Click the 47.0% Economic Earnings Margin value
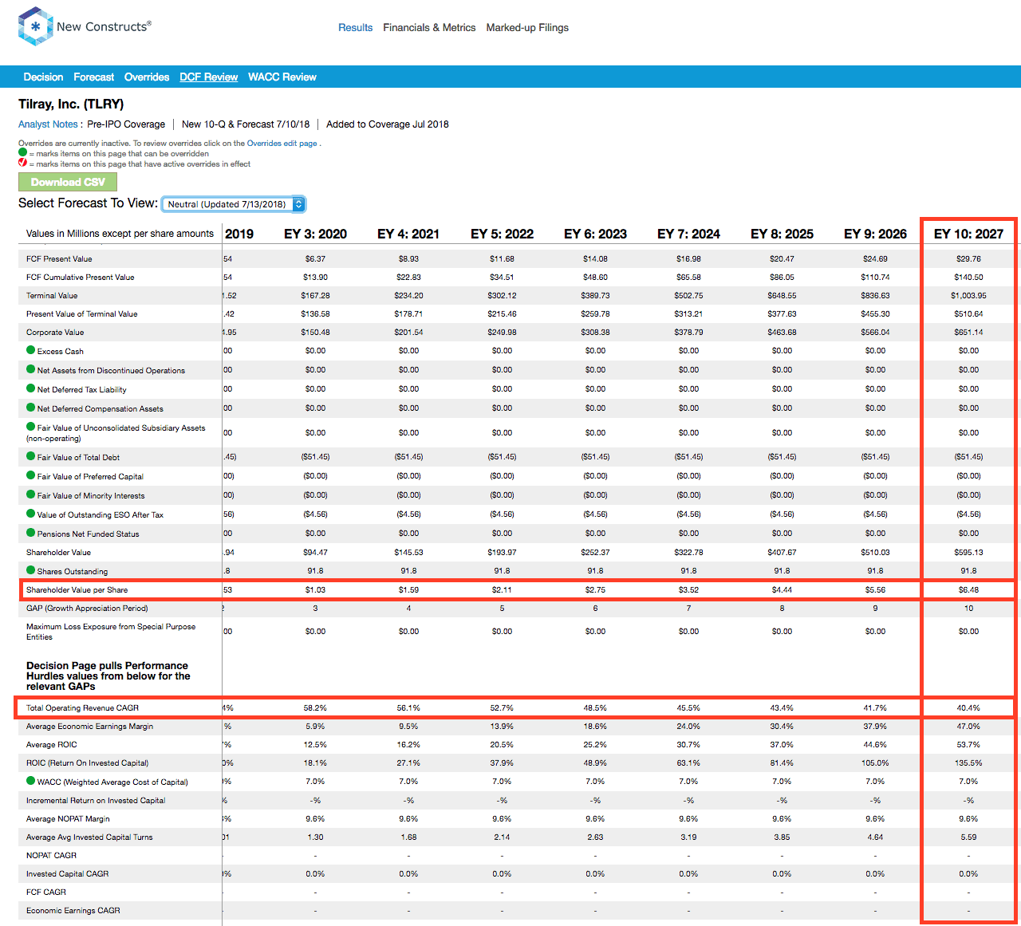Viewport: 1021px width, 926px height. click(x=968, y=726)
